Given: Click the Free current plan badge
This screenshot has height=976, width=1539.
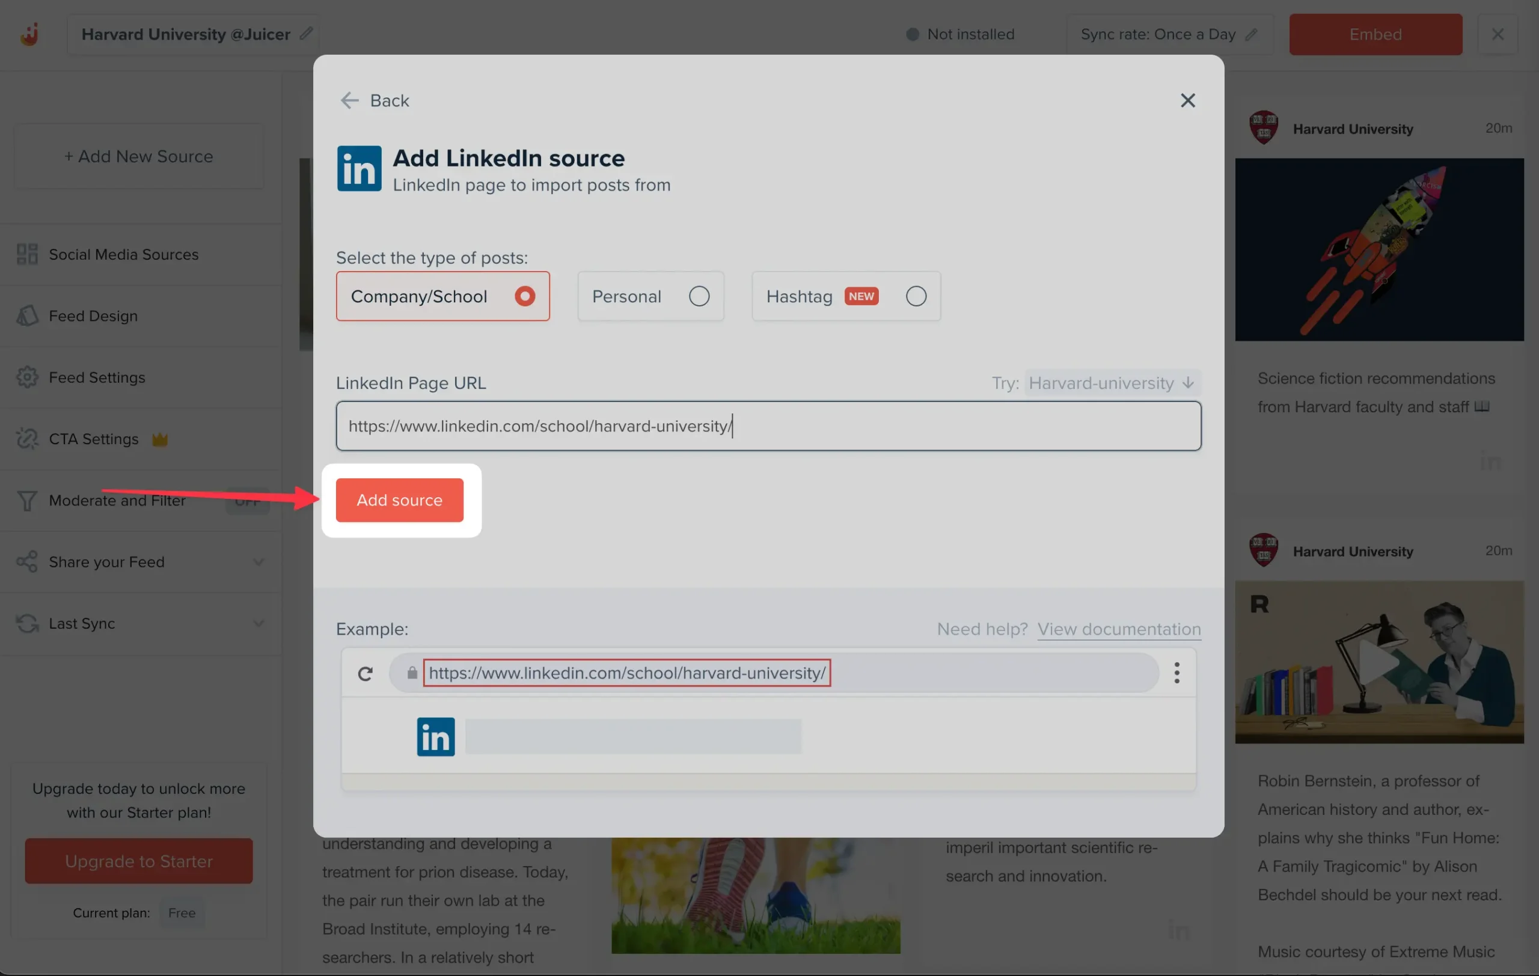Looking at the screenshot, I should pos(182,913).
